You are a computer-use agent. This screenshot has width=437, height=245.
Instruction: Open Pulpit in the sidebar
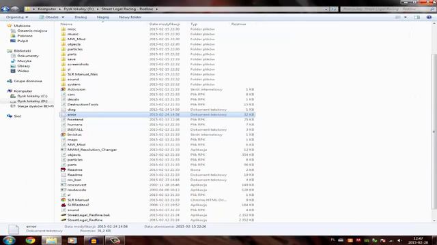click(x=23, y=41)
